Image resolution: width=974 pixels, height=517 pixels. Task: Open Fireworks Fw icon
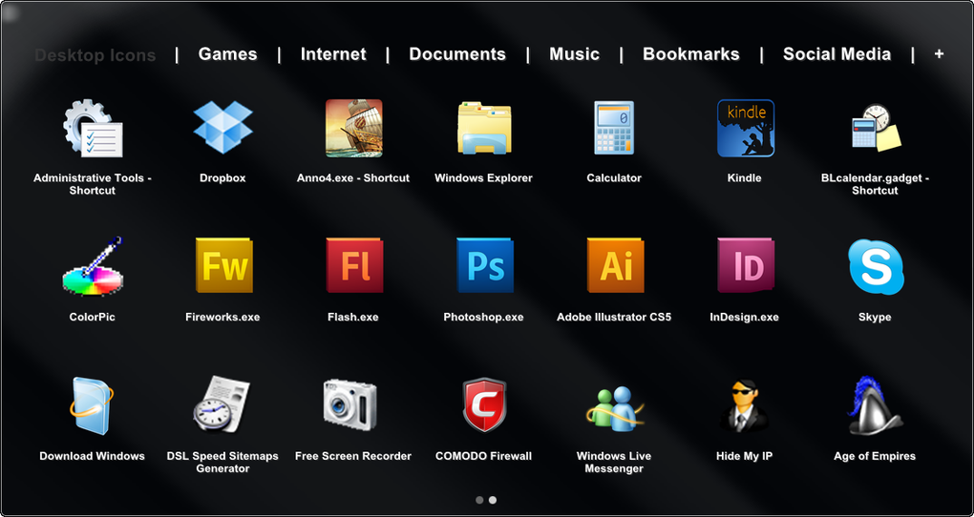(223, 265)
